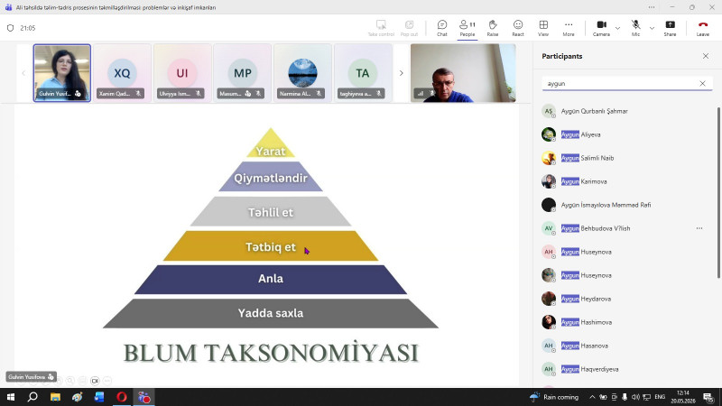
Task: Toggle the People participants panel
Action: point(467,28)
